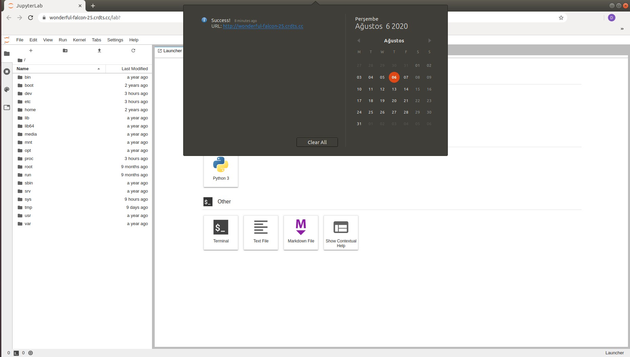630x357 pixels.
Task: Click the terminal count status bar icon
Action: pyautogui.click(x=16, y=353)
